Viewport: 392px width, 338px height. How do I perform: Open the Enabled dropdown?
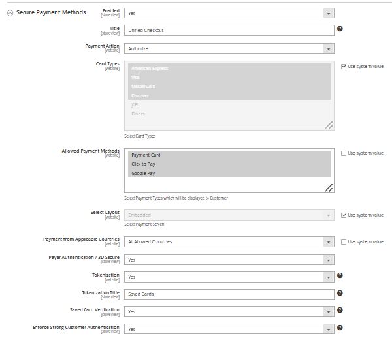[x=229, y=13]
